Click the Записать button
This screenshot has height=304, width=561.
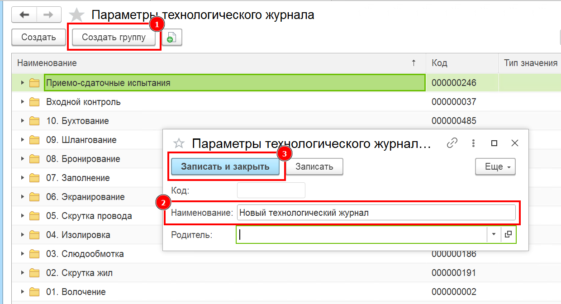point(314,166)
